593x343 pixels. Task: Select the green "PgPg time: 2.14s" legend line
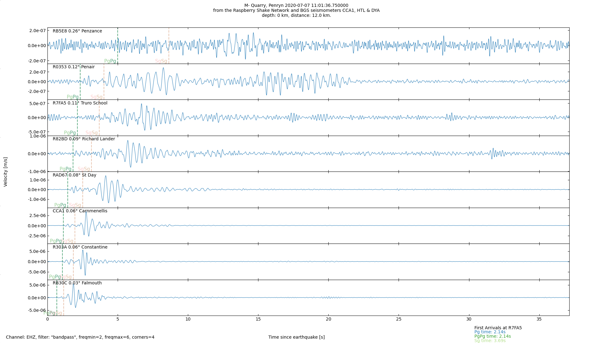pos(493,336)
